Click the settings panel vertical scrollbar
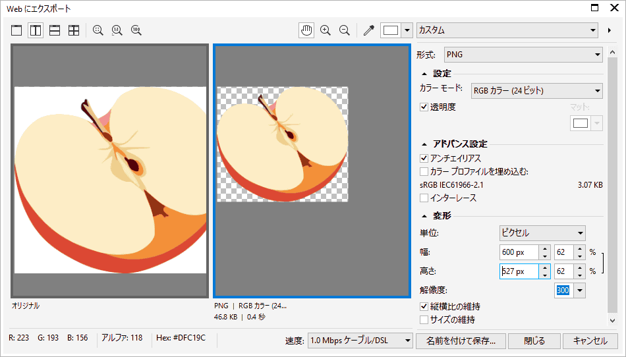Viewport: 626px width, 357px height. 612,186
